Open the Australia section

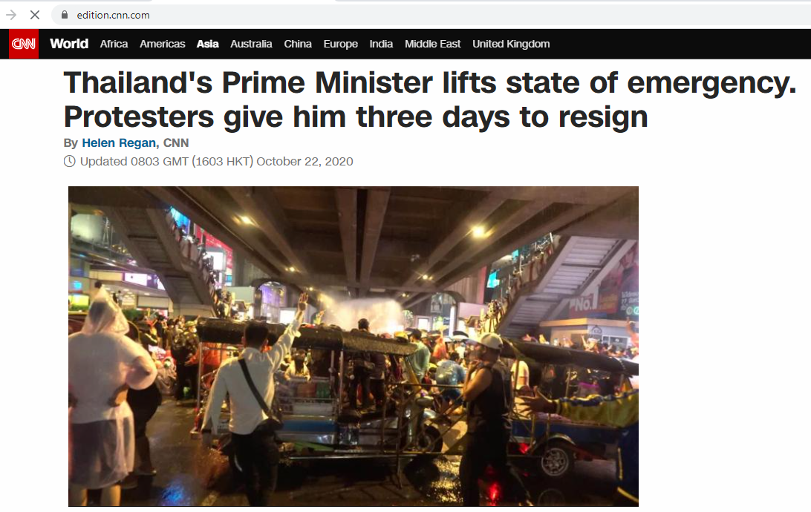(251, 44)
